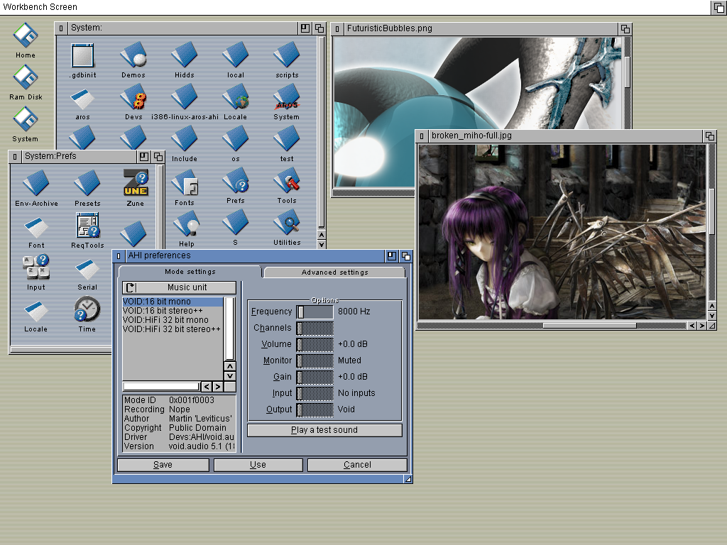This screenshot has height=545, width=727.
Task: Select VOID:16 bit stereo++ audio mode
Action: [x=173, y=311]
